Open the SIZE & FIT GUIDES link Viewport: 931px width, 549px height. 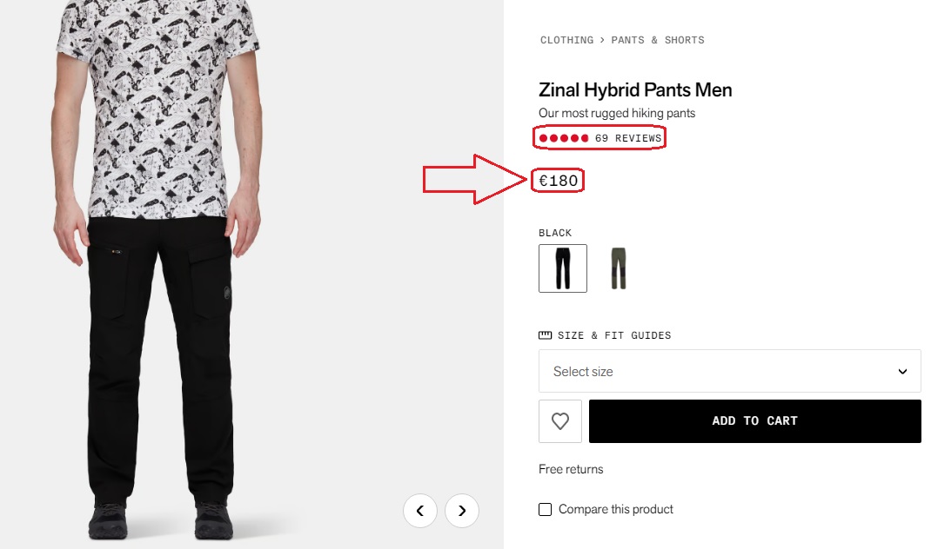pos(614,335)
